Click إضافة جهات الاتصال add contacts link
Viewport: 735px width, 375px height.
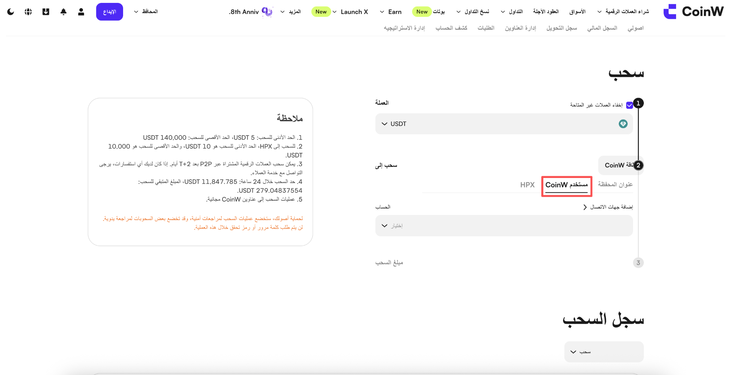click(x=608, y=207)
